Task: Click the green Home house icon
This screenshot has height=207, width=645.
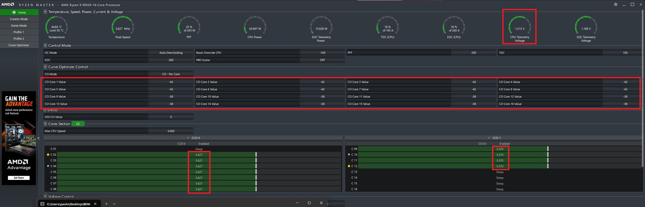Action: pyautogui.click(x=15, y=12)
